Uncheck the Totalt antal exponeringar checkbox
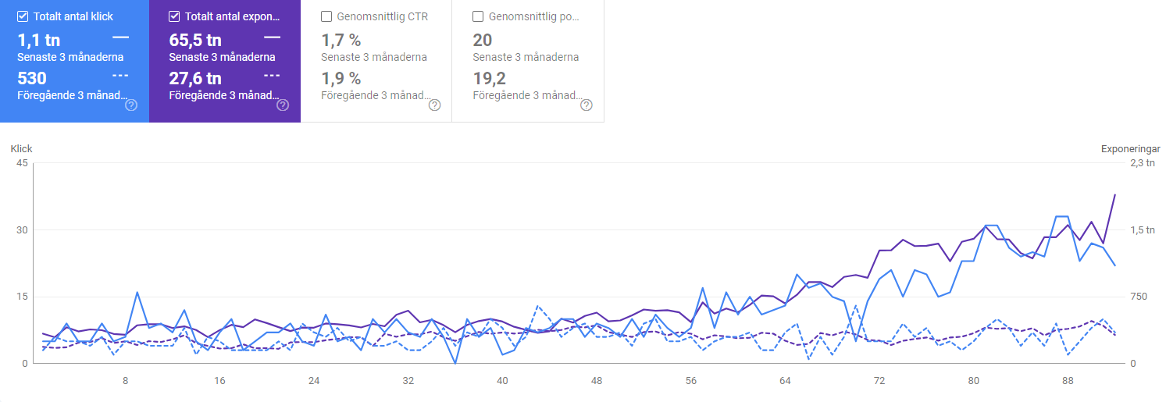Image resolution: width=1166 pixels, height=402 pixels. point(174,16)
